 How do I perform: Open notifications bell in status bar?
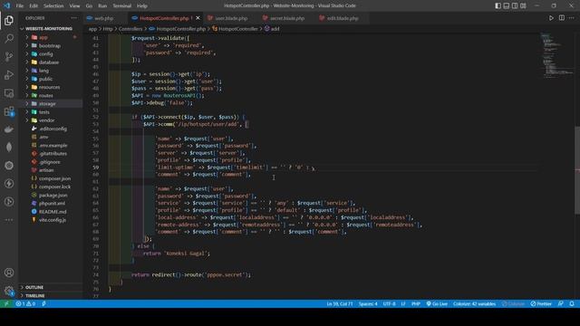coord(572,304)
